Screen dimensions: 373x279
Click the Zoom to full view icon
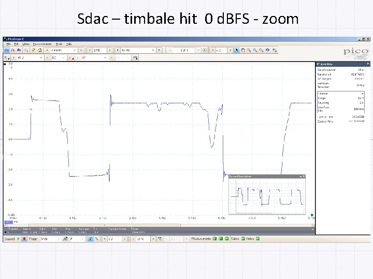(x=275, y=50)
